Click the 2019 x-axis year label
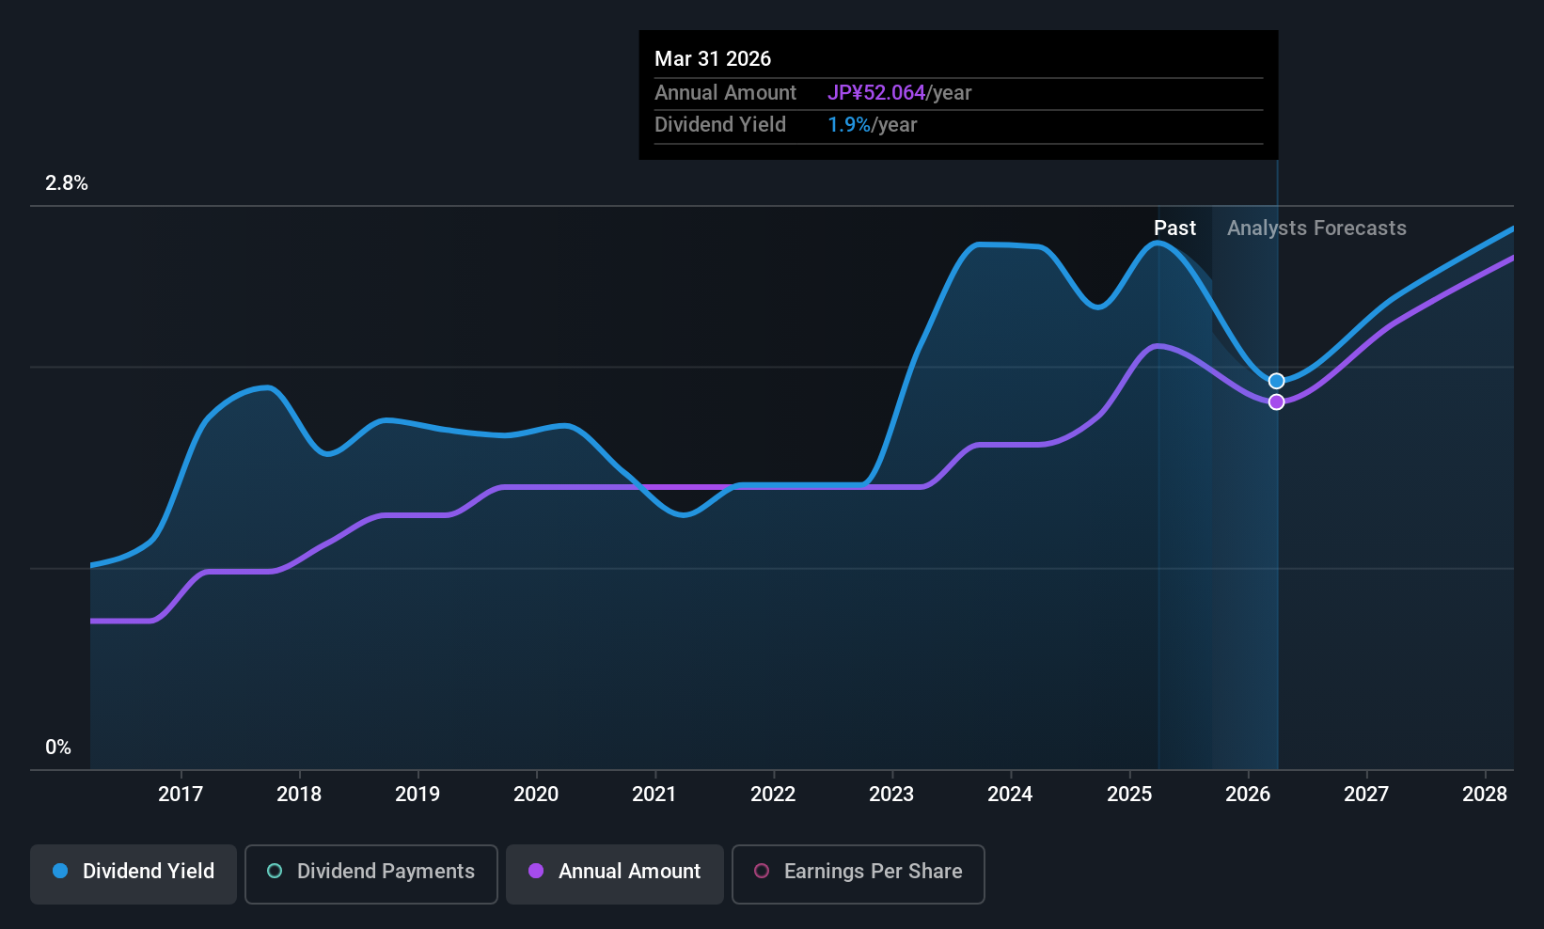 [418, 795]
